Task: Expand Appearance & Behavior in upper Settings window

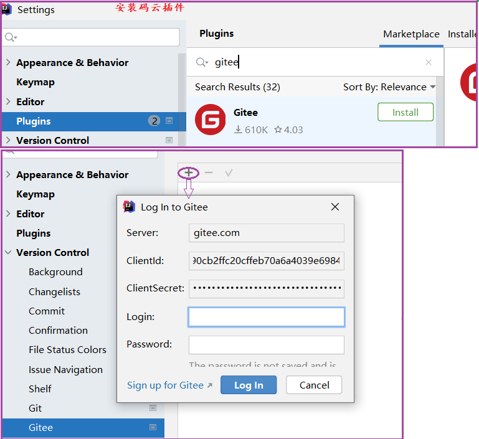Action: (x=8, y=62)
